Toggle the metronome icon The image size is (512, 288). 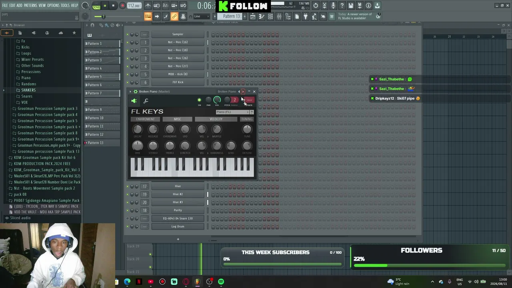(x=148, y=6)
